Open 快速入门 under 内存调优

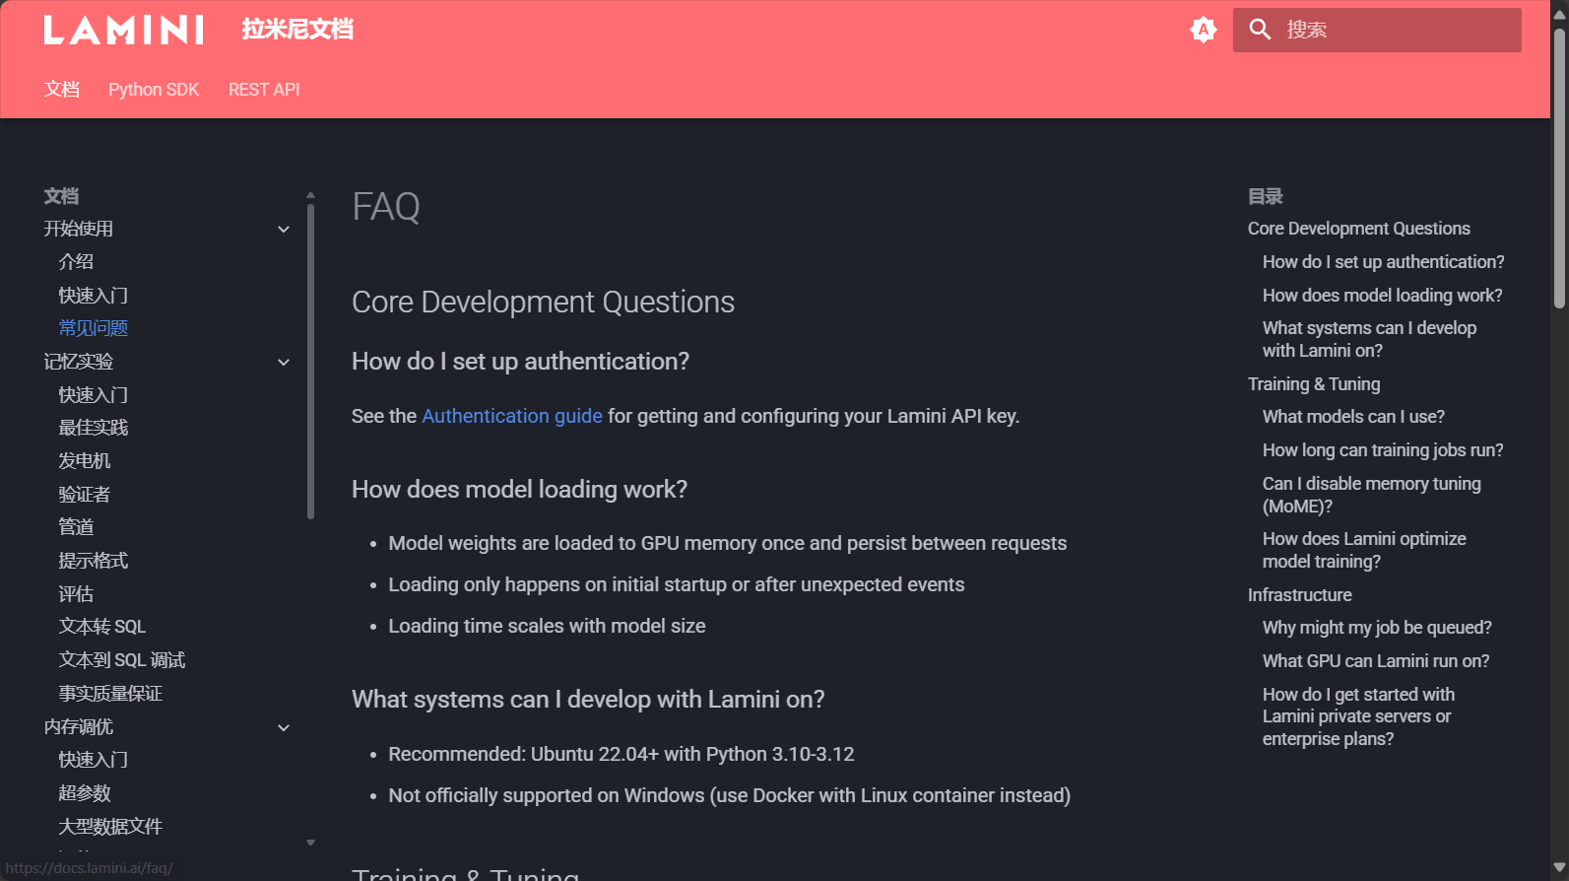tap(94, 760)
